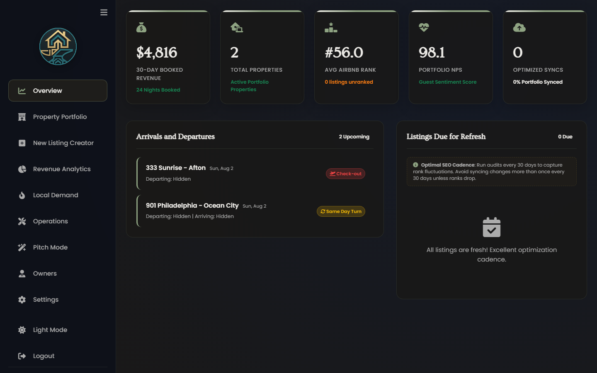Image resolution: width=597 pixels, height=373 pixels.
Task: Click the 98.1 NPS value
Action: pyautogui.click(x=432, y=53)
